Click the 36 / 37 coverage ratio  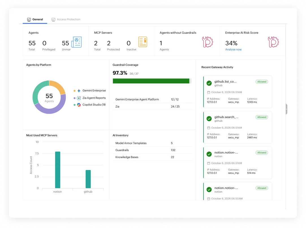[x=134, y=74]
